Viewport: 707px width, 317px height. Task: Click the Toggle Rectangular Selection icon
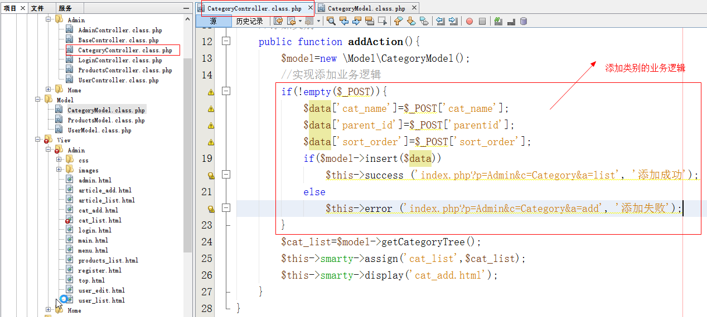(382, 21)
